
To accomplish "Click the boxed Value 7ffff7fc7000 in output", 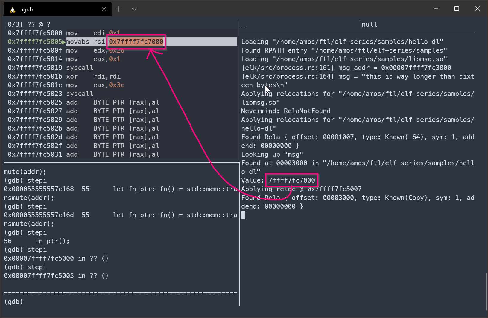I will (291, 180).
